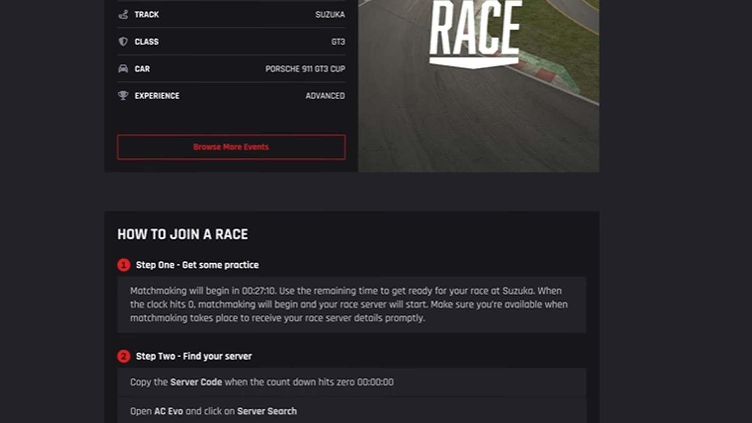Viewport: 752px width, 423px height.
Task: Click the 00:00:00 countdown text
Action: pyautogui.click(x=375, y=382)
